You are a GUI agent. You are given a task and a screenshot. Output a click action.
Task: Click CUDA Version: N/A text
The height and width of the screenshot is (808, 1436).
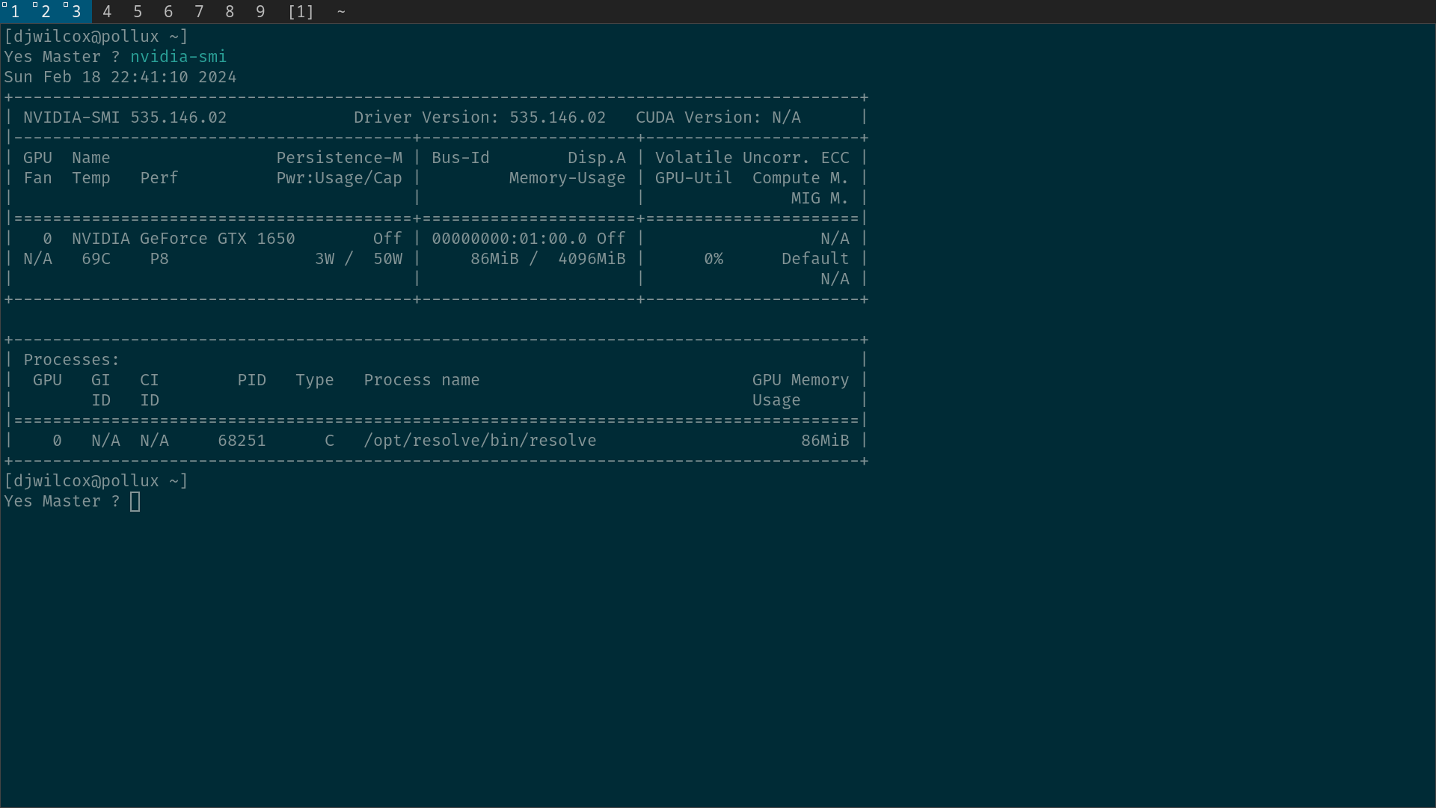[718, 117]
